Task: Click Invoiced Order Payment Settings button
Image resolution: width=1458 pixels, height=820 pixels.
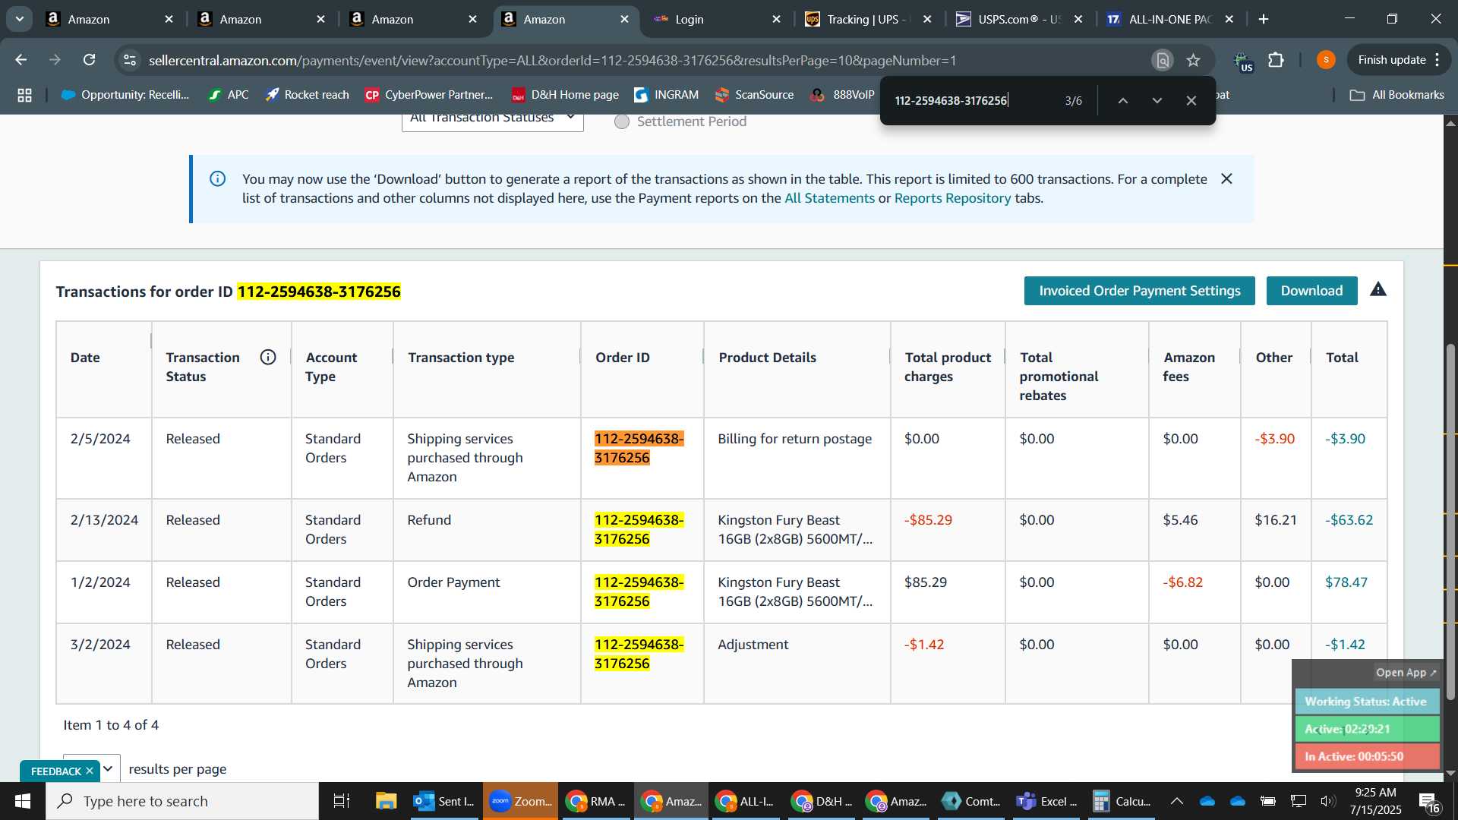Action: [x=1139, y=291]
